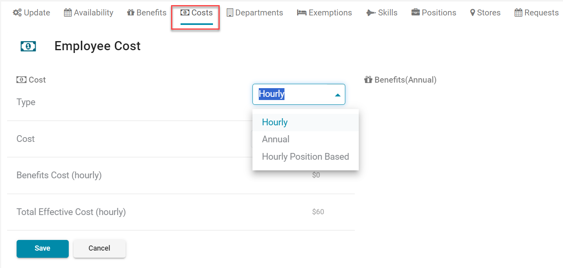Open the Exemptions tab
This screenshot has width=563, height=268.
(x=330, y=13)
